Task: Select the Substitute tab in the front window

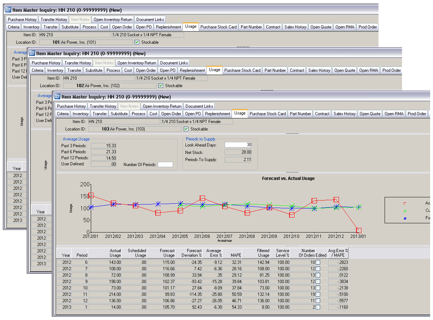Action: (119, 113)
